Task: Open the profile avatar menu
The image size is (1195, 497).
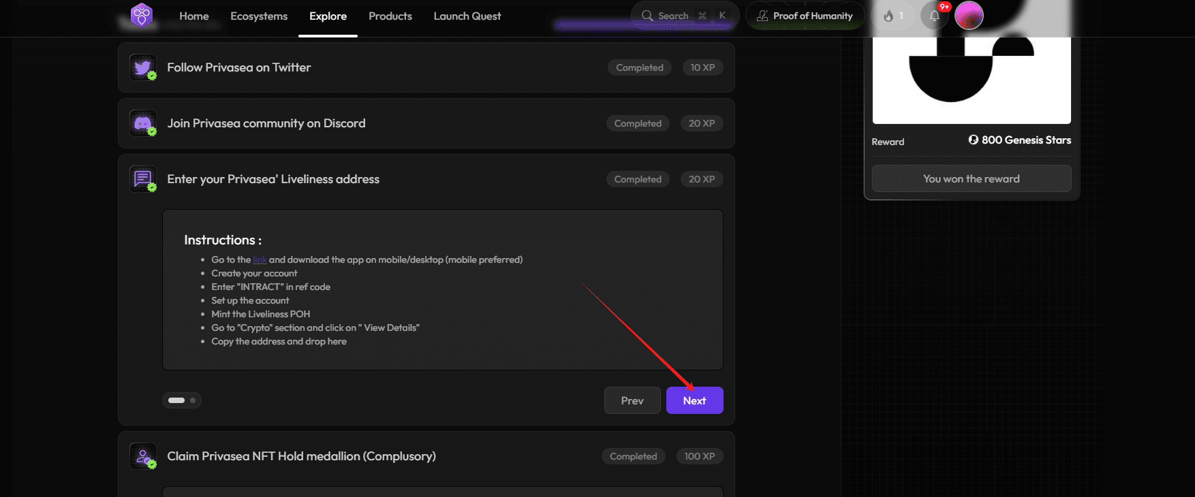Action: tap(969, 16)
